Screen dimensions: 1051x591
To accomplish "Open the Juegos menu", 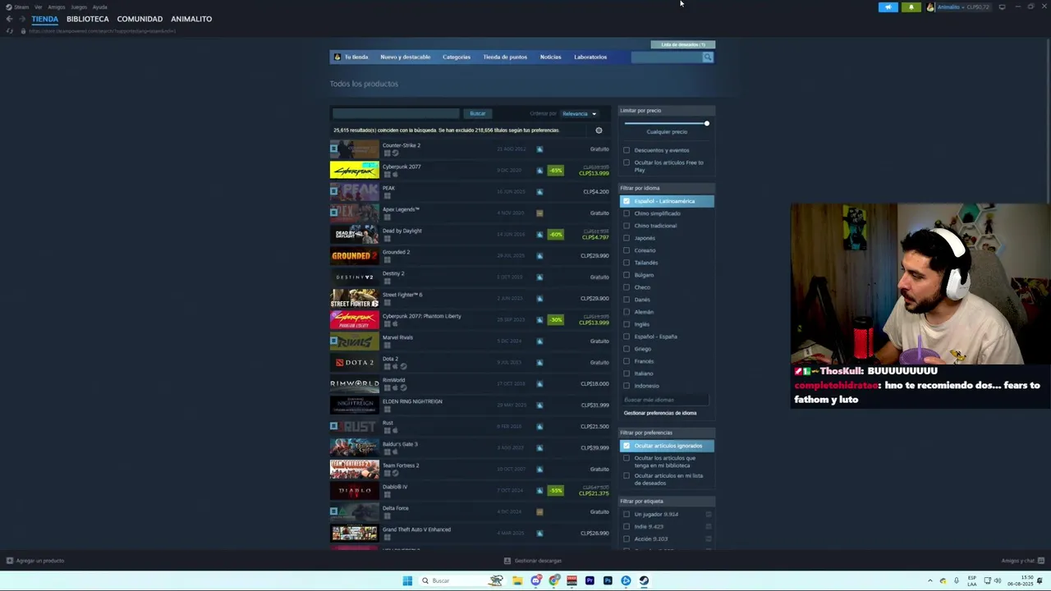I will [79, 7].
